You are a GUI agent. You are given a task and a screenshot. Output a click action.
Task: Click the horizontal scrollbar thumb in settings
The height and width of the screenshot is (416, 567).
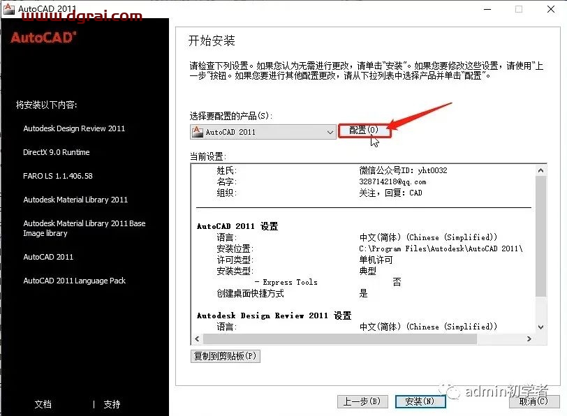(340, 339)
